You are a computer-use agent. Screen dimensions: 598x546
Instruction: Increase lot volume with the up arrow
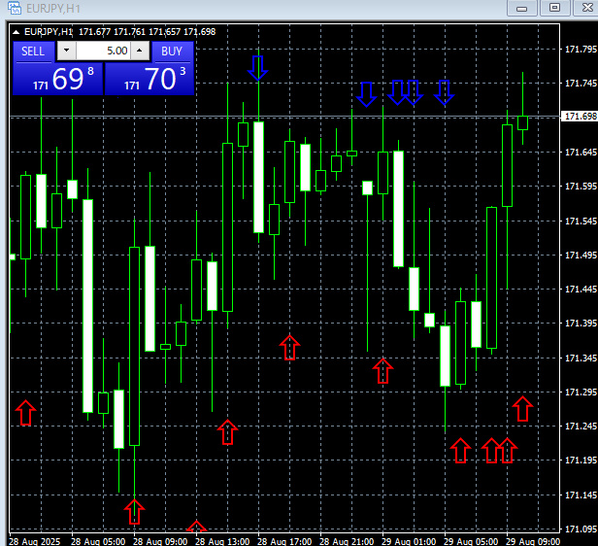[140, 51]
